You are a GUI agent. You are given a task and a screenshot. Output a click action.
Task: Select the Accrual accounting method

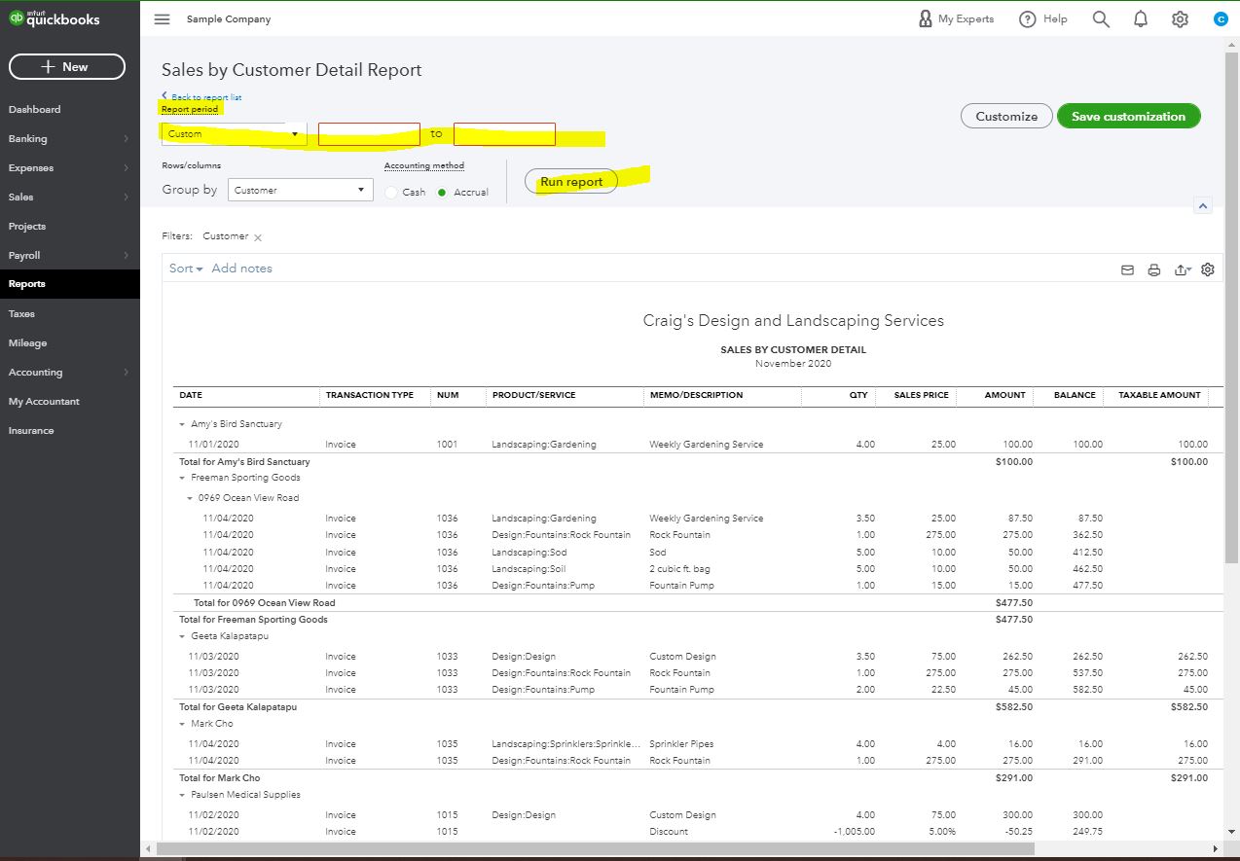click(442, 193)
